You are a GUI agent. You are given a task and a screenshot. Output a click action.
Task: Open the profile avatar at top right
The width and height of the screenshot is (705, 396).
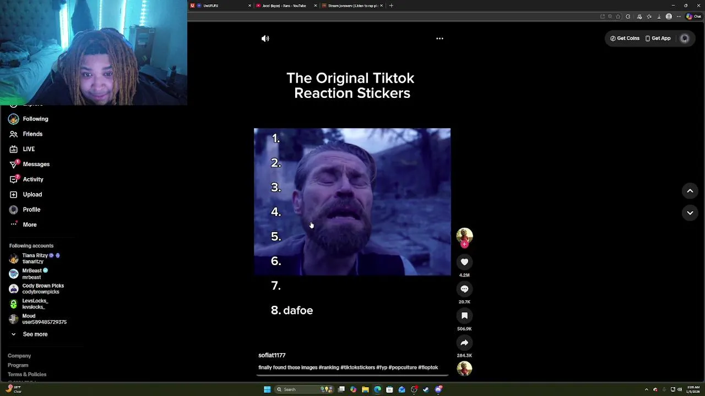coord(685,38)
